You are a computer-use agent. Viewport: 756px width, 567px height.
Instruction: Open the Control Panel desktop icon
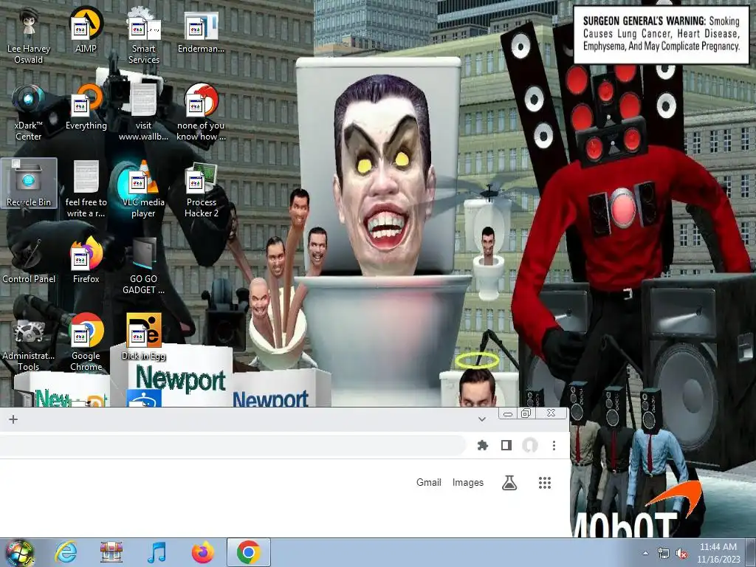point(29,261)
